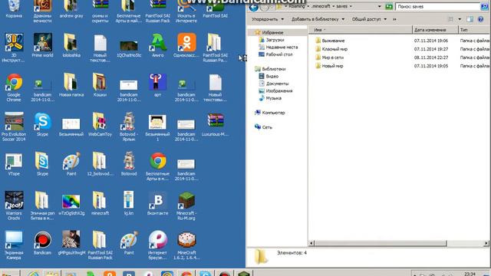Open the Драконы вечности desktop shortcut
Image resolution: width=491 pixels, height=276 pixels.
click(43, 11)
